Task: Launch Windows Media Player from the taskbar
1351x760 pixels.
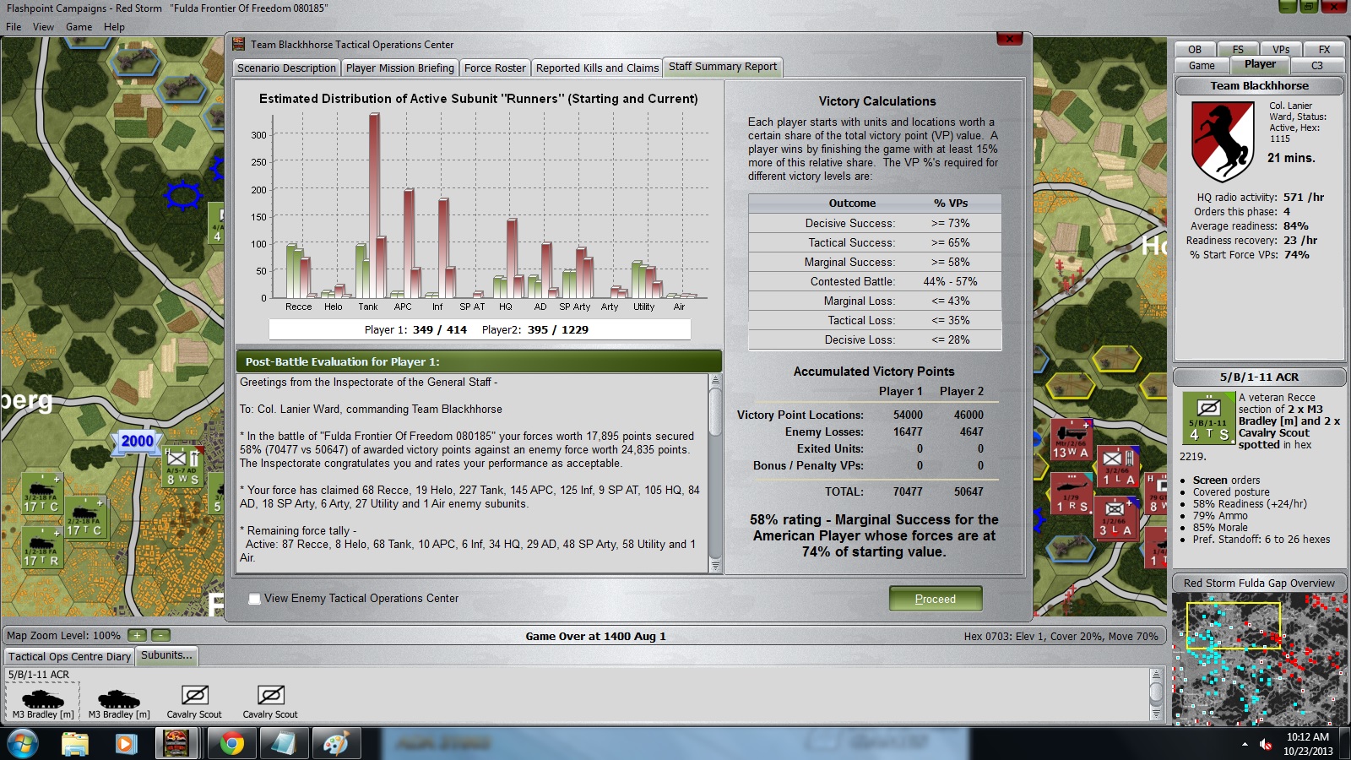Action: pyautogui.click(x=126, y=744)
